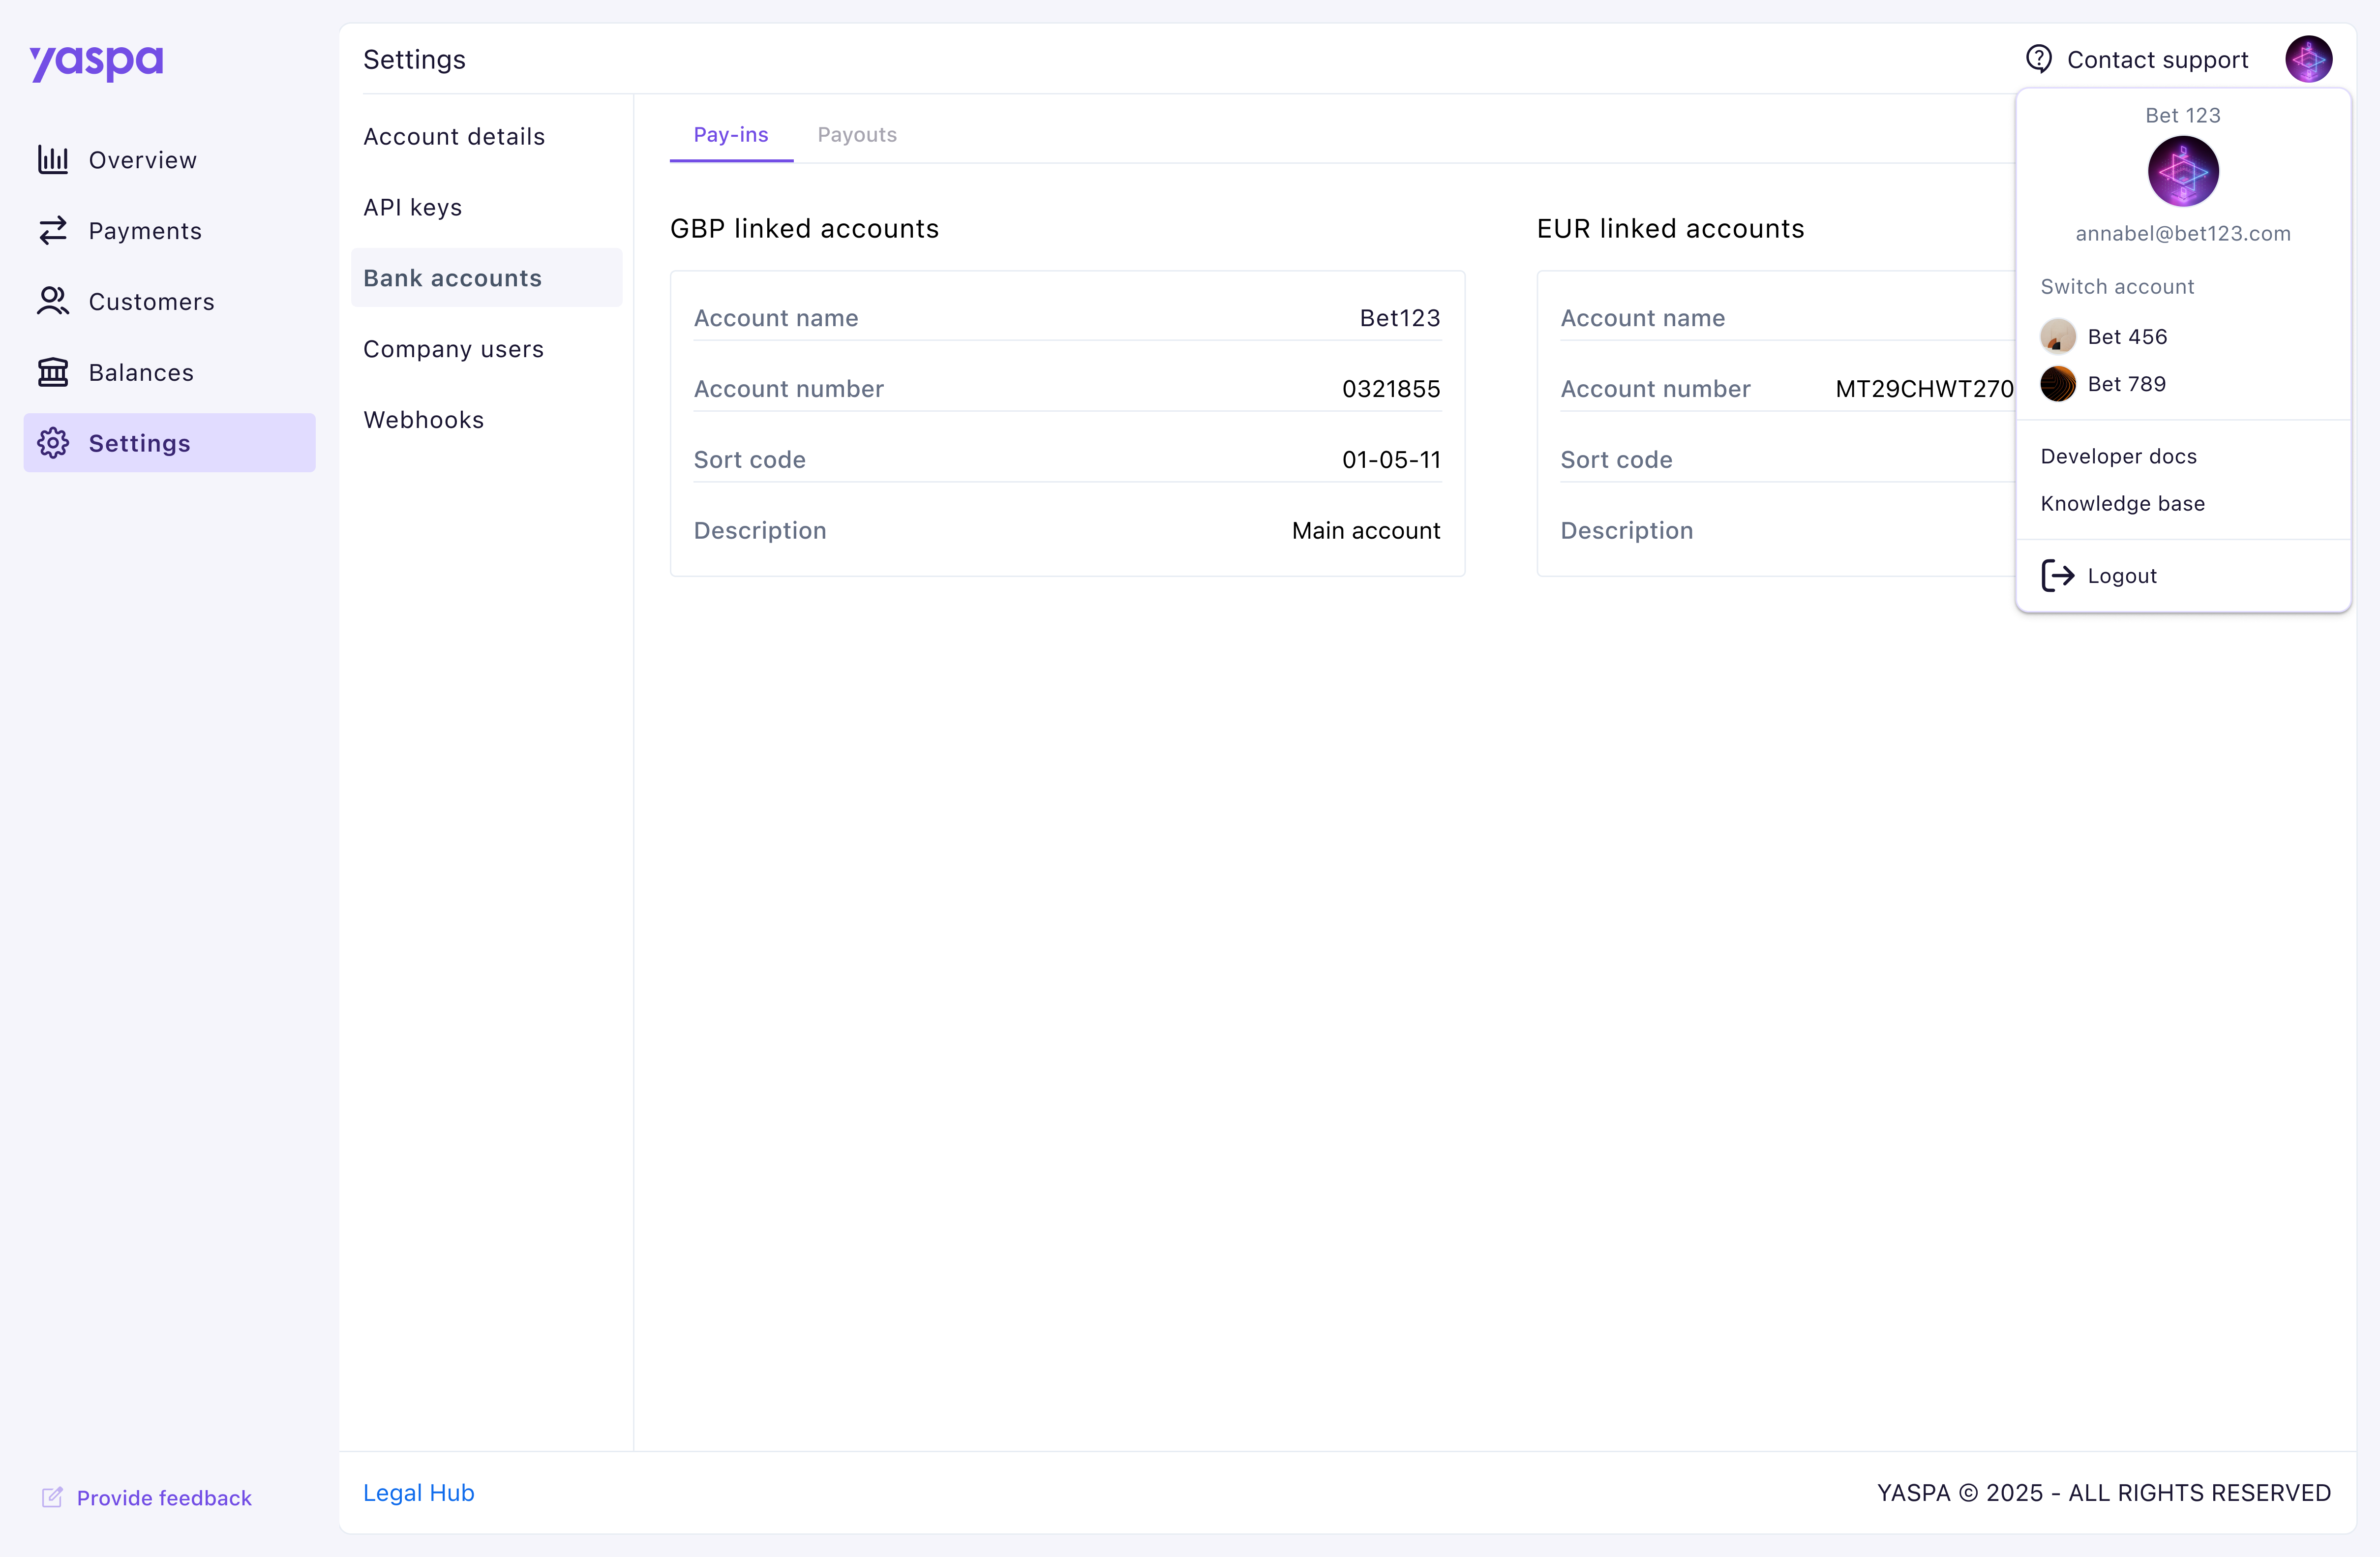Switch to the Bet 789 account
The width and height of the screenshot is (2380, 1557).
click(2126, 384)
